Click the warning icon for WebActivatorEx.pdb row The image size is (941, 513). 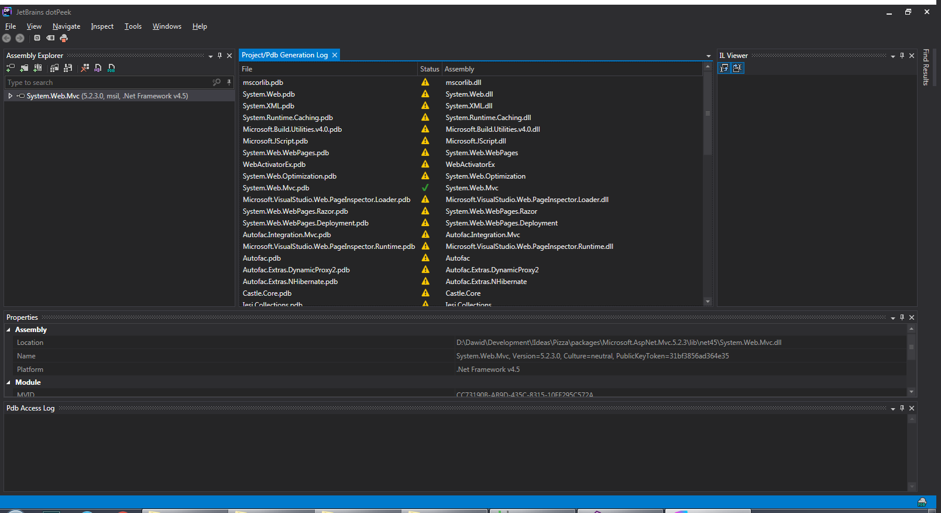(x=425, y=165)
